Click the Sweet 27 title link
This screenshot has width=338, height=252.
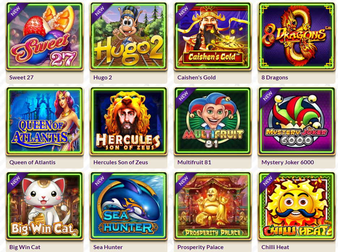tap(21, 78)
